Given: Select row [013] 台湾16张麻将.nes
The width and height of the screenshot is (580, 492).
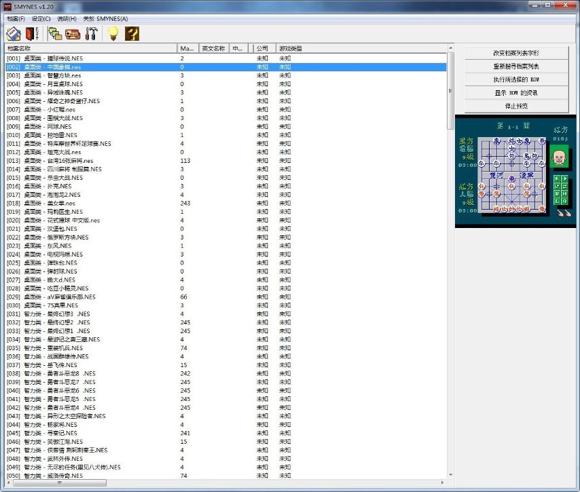Looking at the screenshot, I should click(225, 160).
